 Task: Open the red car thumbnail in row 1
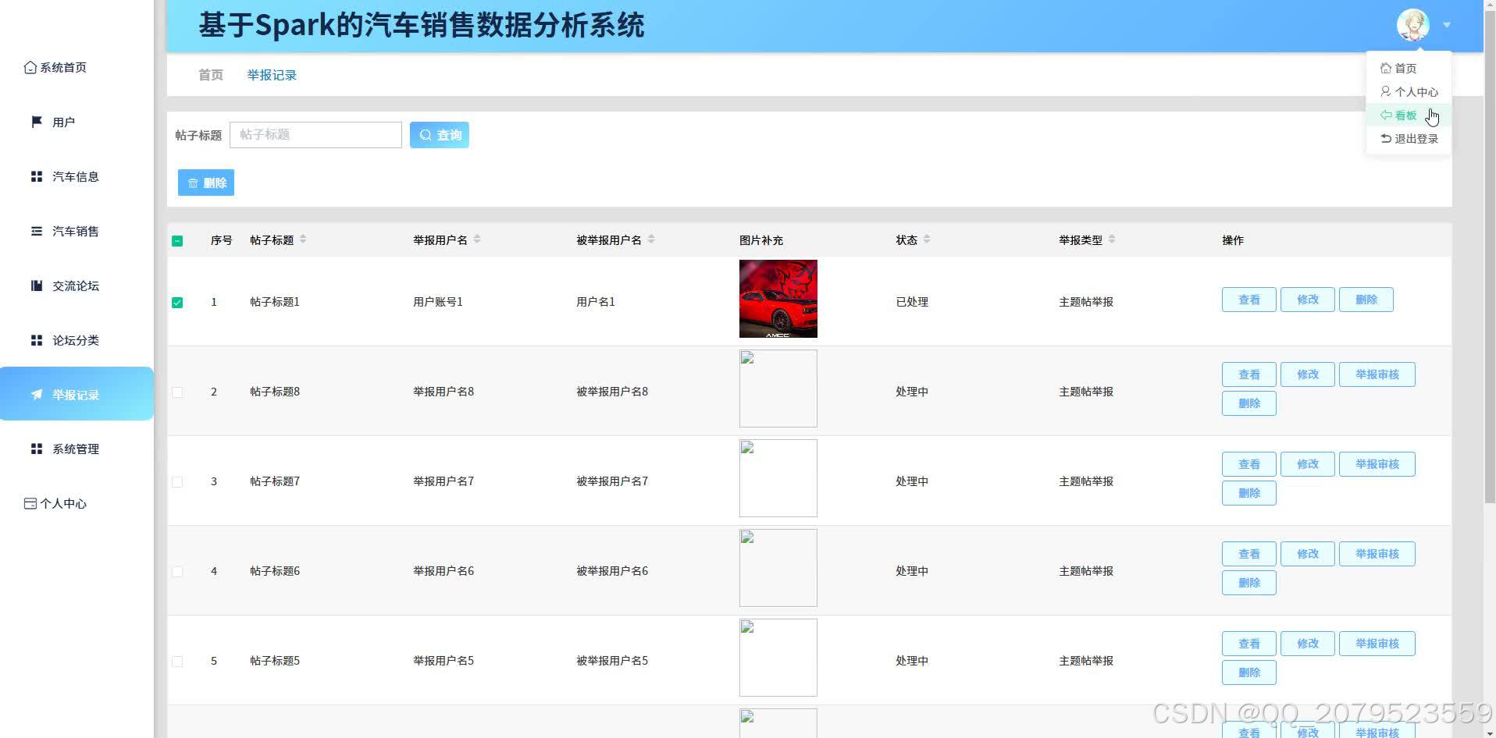tap(778, 299)
